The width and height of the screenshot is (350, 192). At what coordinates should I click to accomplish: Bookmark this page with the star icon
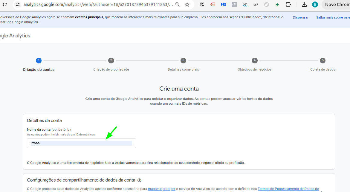[187, 4]
